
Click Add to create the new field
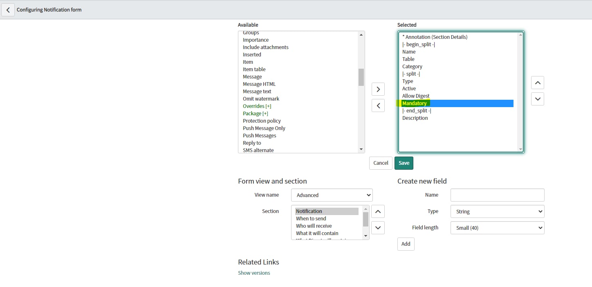pos(406,244)
